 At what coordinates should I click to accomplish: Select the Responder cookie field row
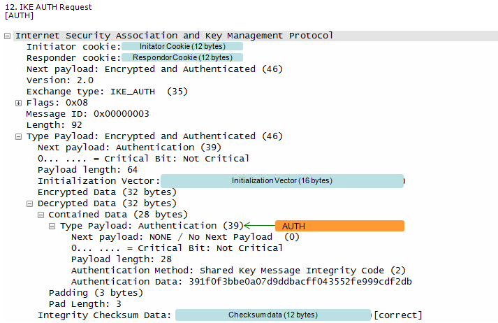(135, 58)
